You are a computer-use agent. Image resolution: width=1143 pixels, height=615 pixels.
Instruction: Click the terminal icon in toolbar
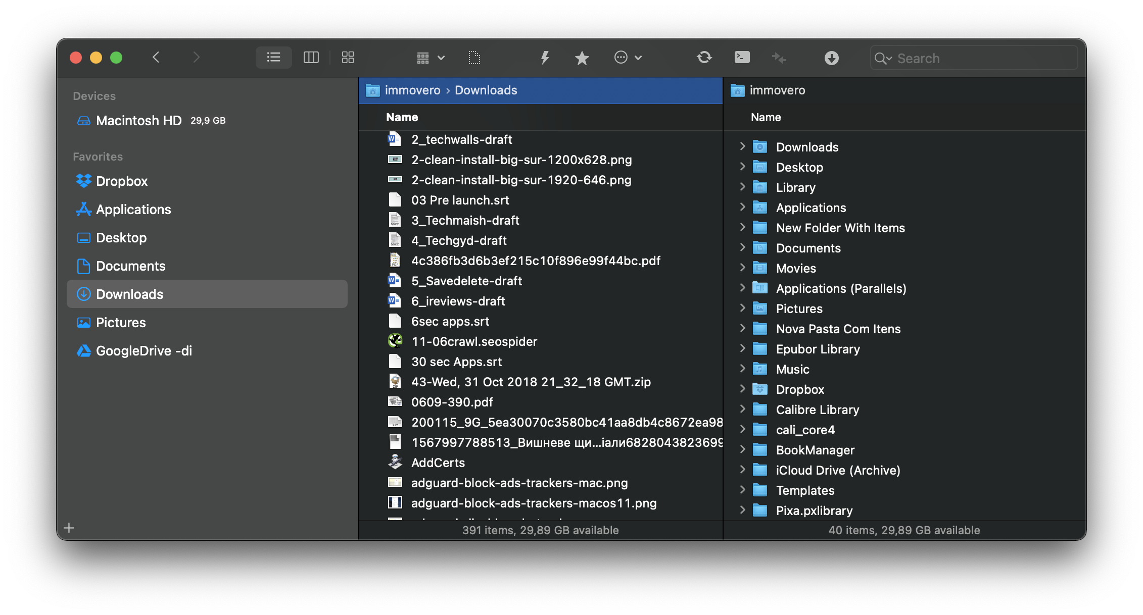pyautogui.click(x=741, y=57)
